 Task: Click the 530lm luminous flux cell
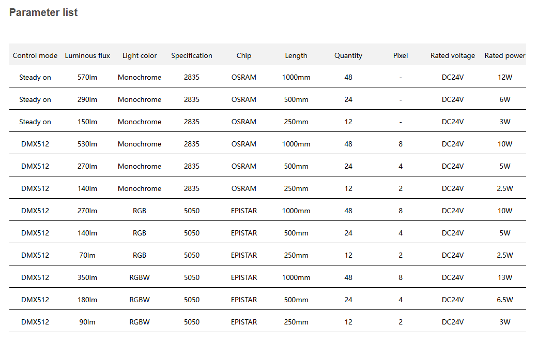click(x=87, y=144)
